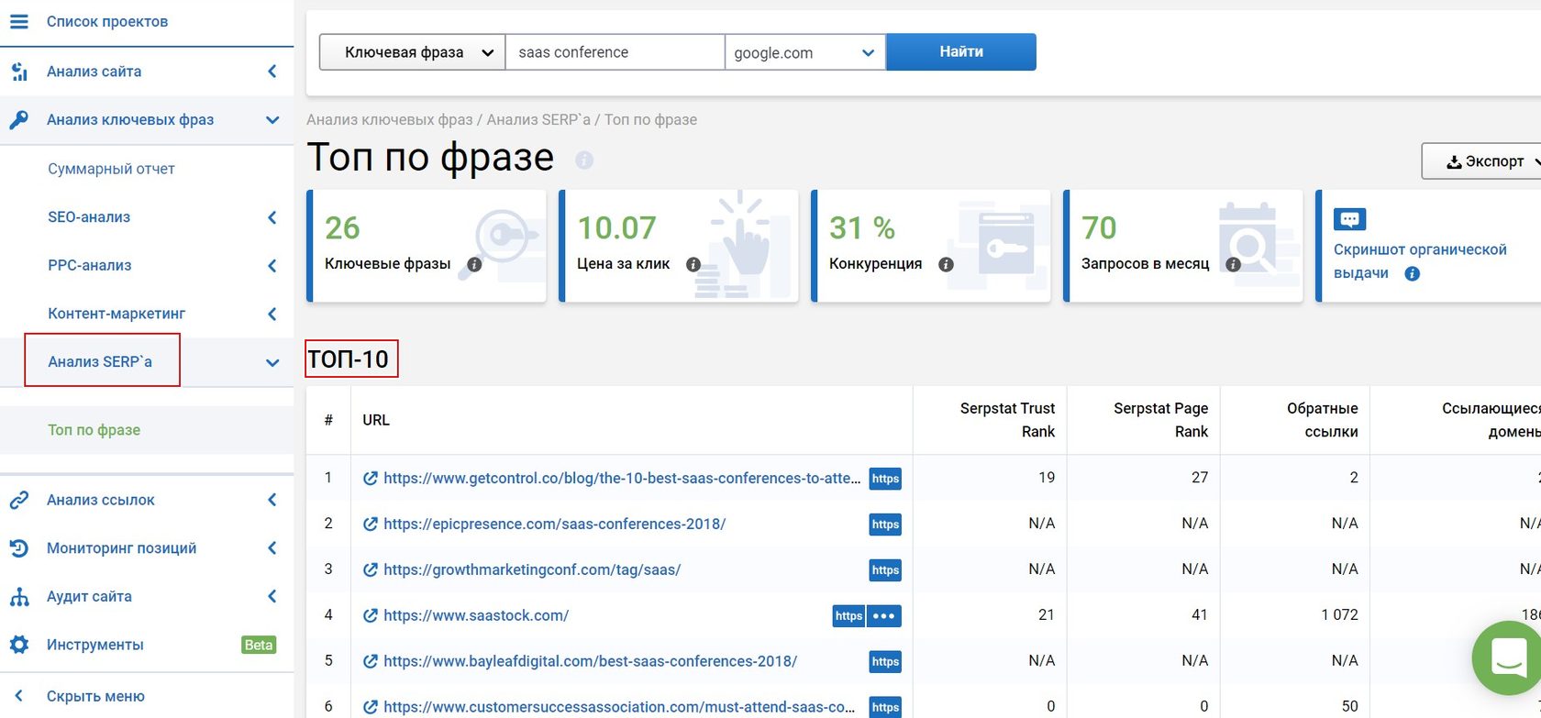
Task: Click info icon beside Ключевые фразы
Action: coord(474,264)
